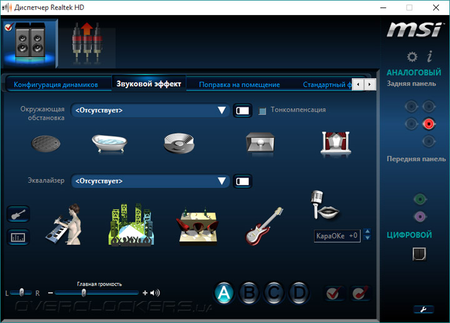Select profile D button
Image resolution: width=450 pixels, height=323 pixels.
[299, 293]
